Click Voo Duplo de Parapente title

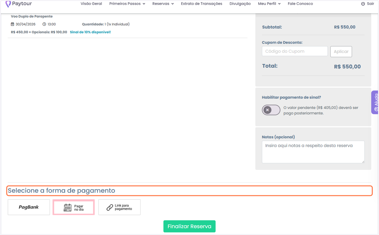tap(32, 16)
